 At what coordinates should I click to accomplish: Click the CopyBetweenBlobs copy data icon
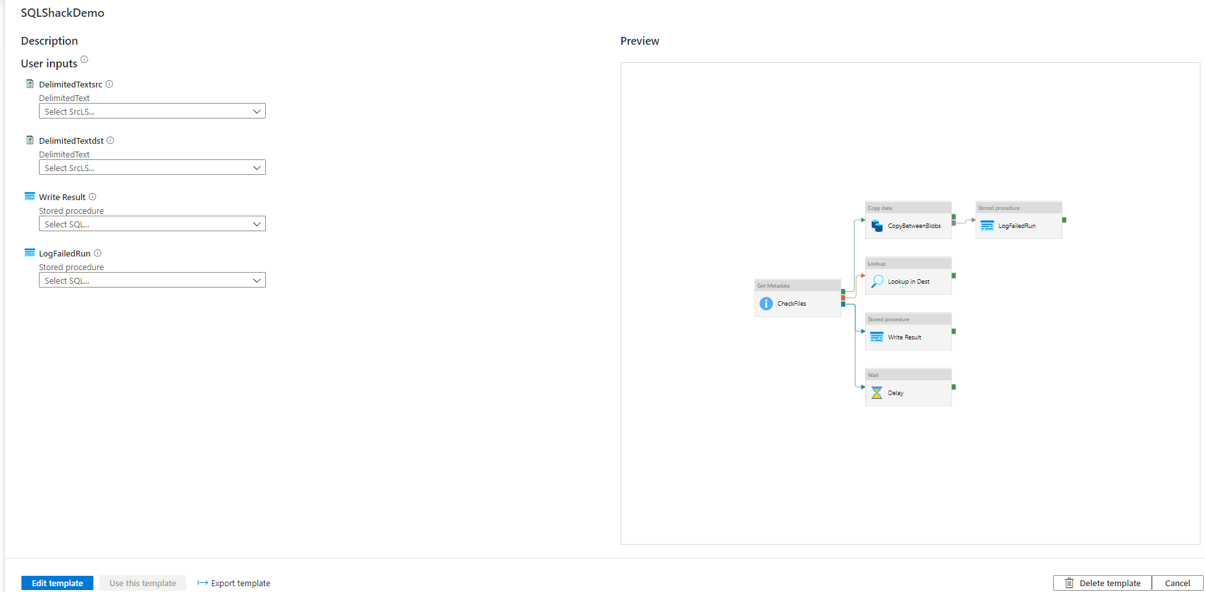pyautogui.click(x=877, y=225)
